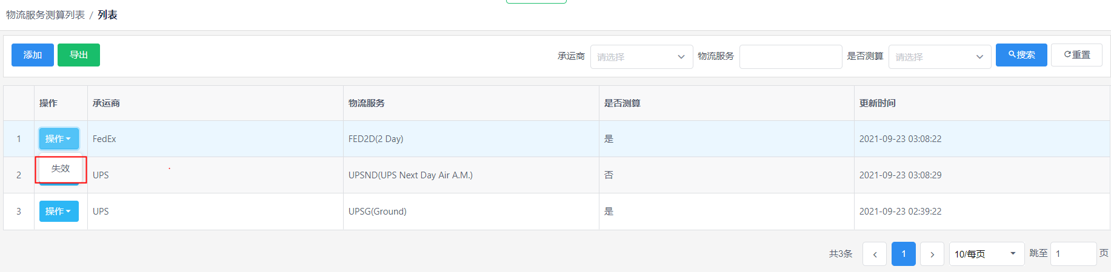Screen dimensions: 1111x272
Task: Open the 承运商 carrier dropdown
Action: [x=641, y=57]
